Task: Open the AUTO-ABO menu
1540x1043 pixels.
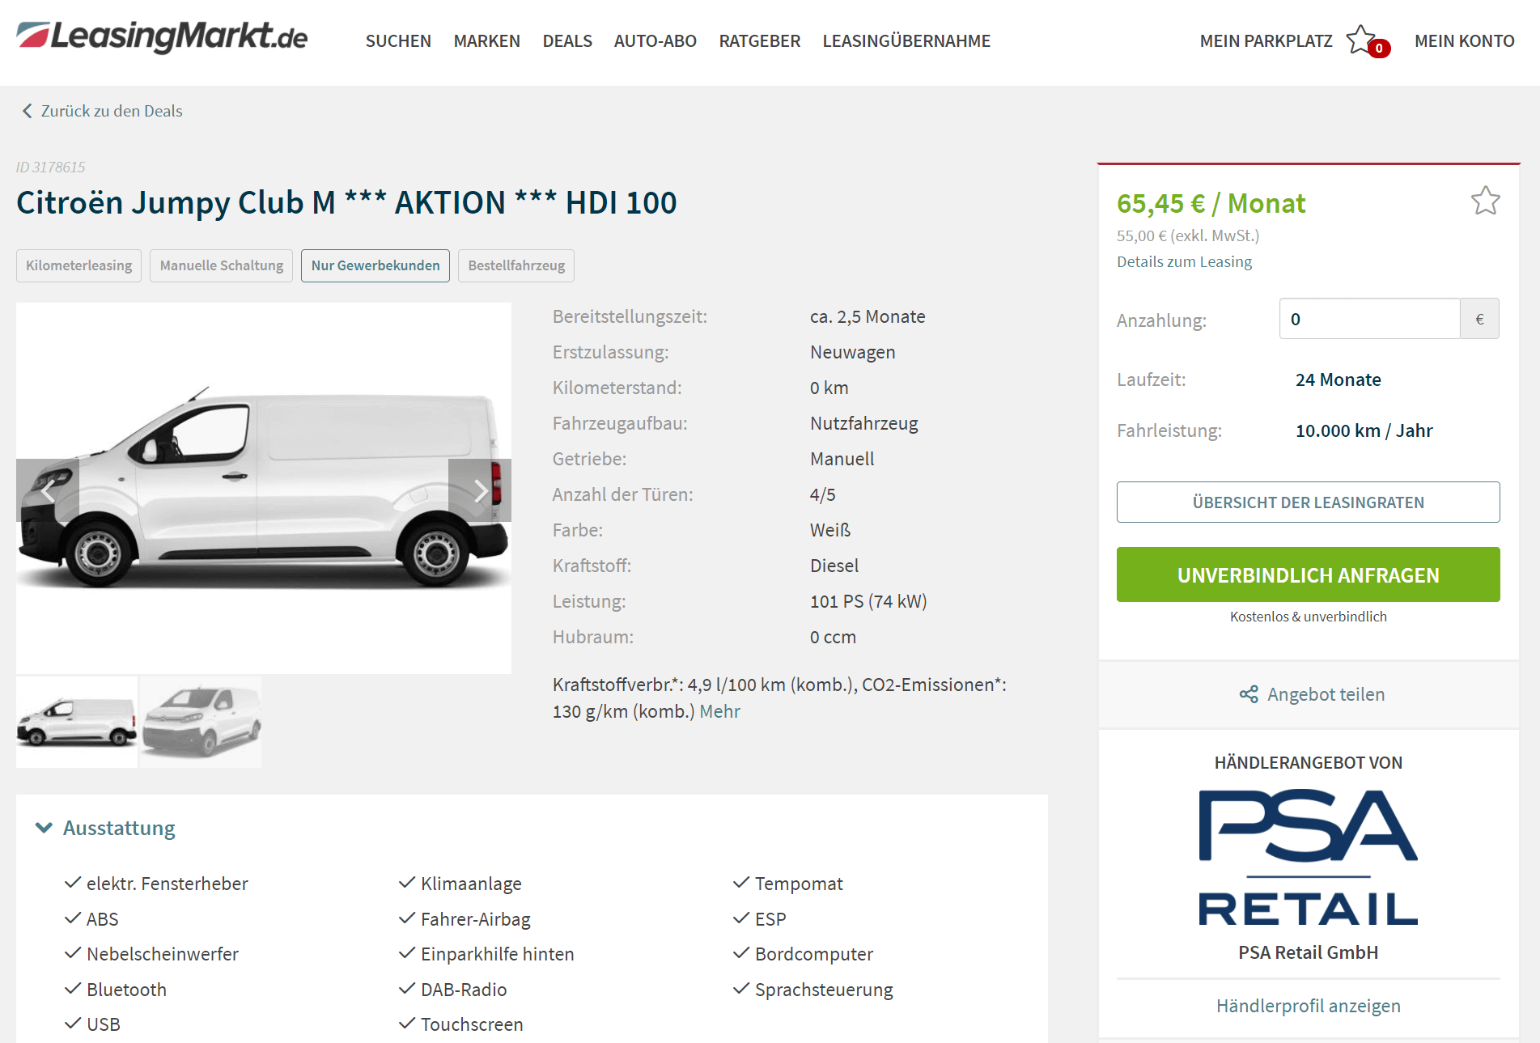Action: [x=655, y=41]
